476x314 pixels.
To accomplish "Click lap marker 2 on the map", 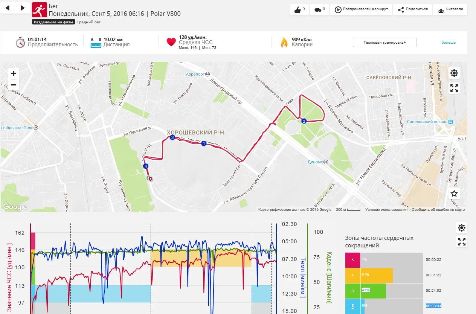I will (304, 121).
